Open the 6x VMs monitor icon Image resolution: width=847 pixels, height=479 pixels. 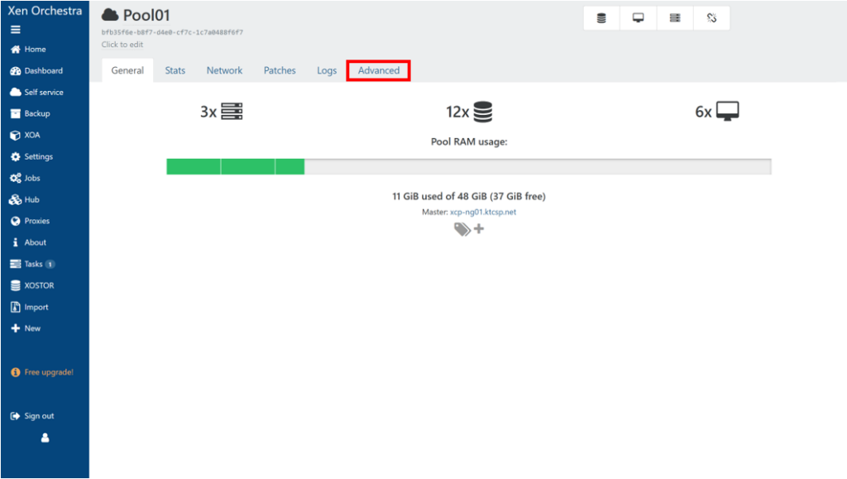pyautogui.click(x=728, y=112)
